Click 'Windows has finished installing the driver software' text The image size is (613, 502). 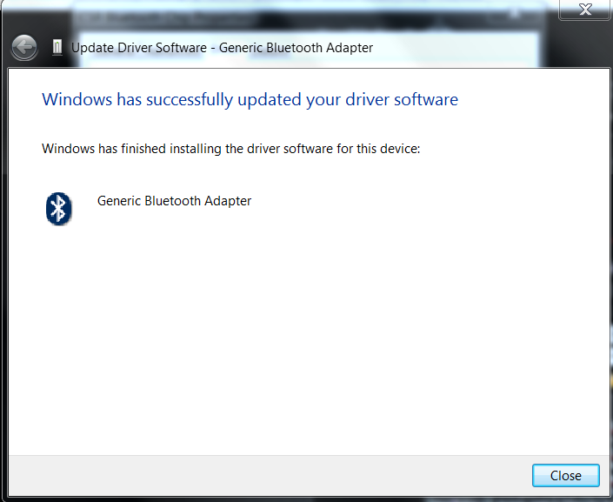pos(230,149)
